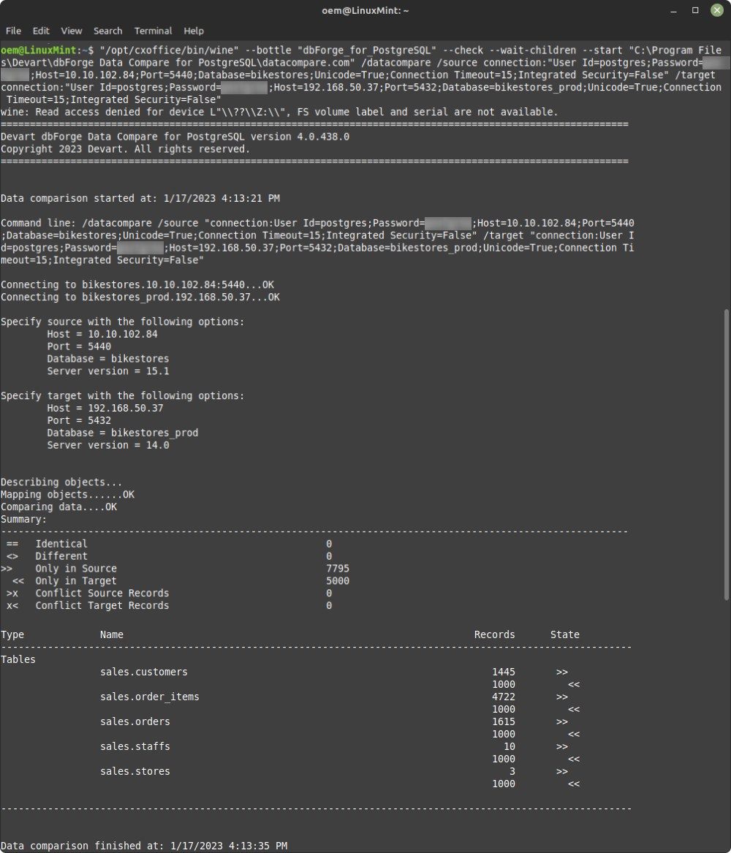Click the 1445 records value
Viewport: 731px width, 853px height.
point(504,672)
